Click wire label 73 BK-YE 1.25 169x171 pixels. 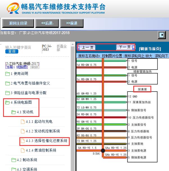click(87, 141)
